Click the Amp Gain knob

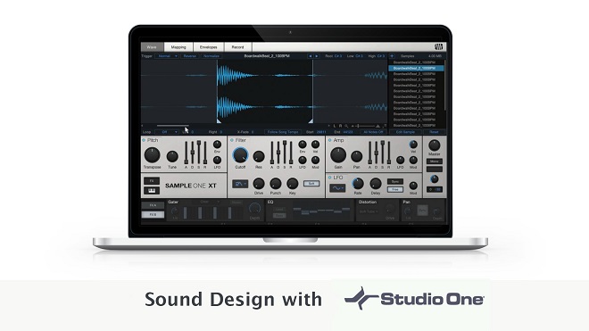[x=338, y=155]
